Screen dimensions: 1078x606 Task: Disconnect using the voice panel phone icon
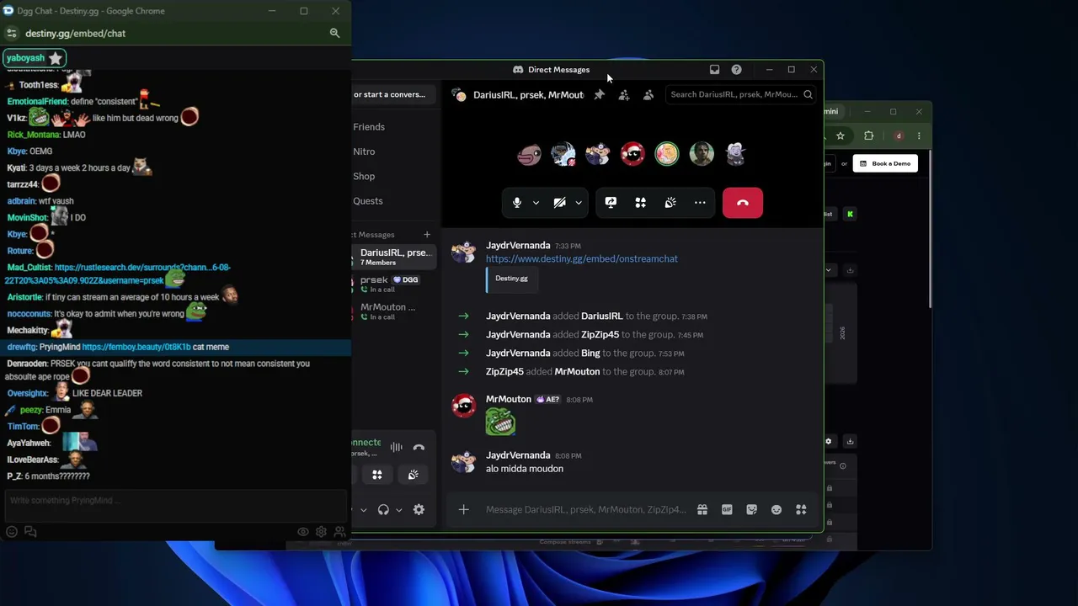point(419,448)
